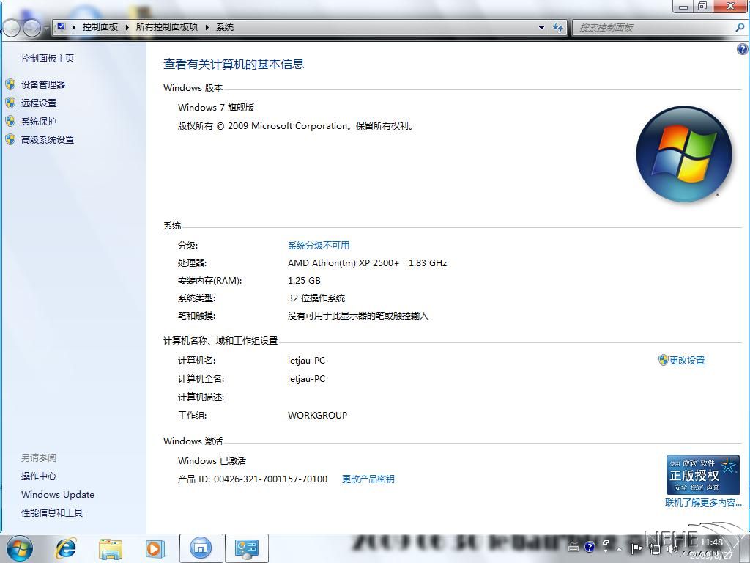Open Internet Explorer from taskbar

(x=66, y=548)
